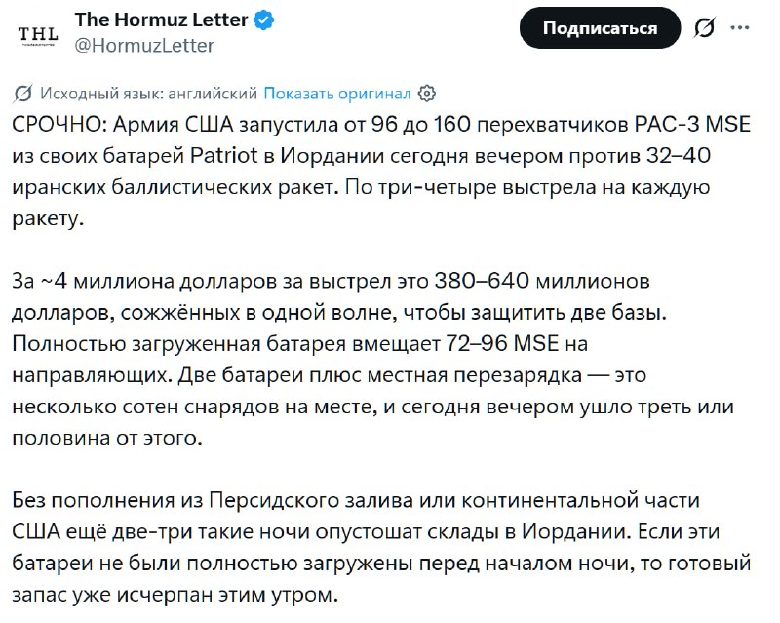The image size is (780, 623).
Task: Open the THL profile avatar
Action: point(38,35)
